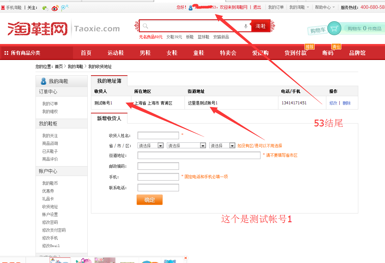Open 优惠券 in sidebar
This screenshot has width=385, height=263.
pos(48,191)
